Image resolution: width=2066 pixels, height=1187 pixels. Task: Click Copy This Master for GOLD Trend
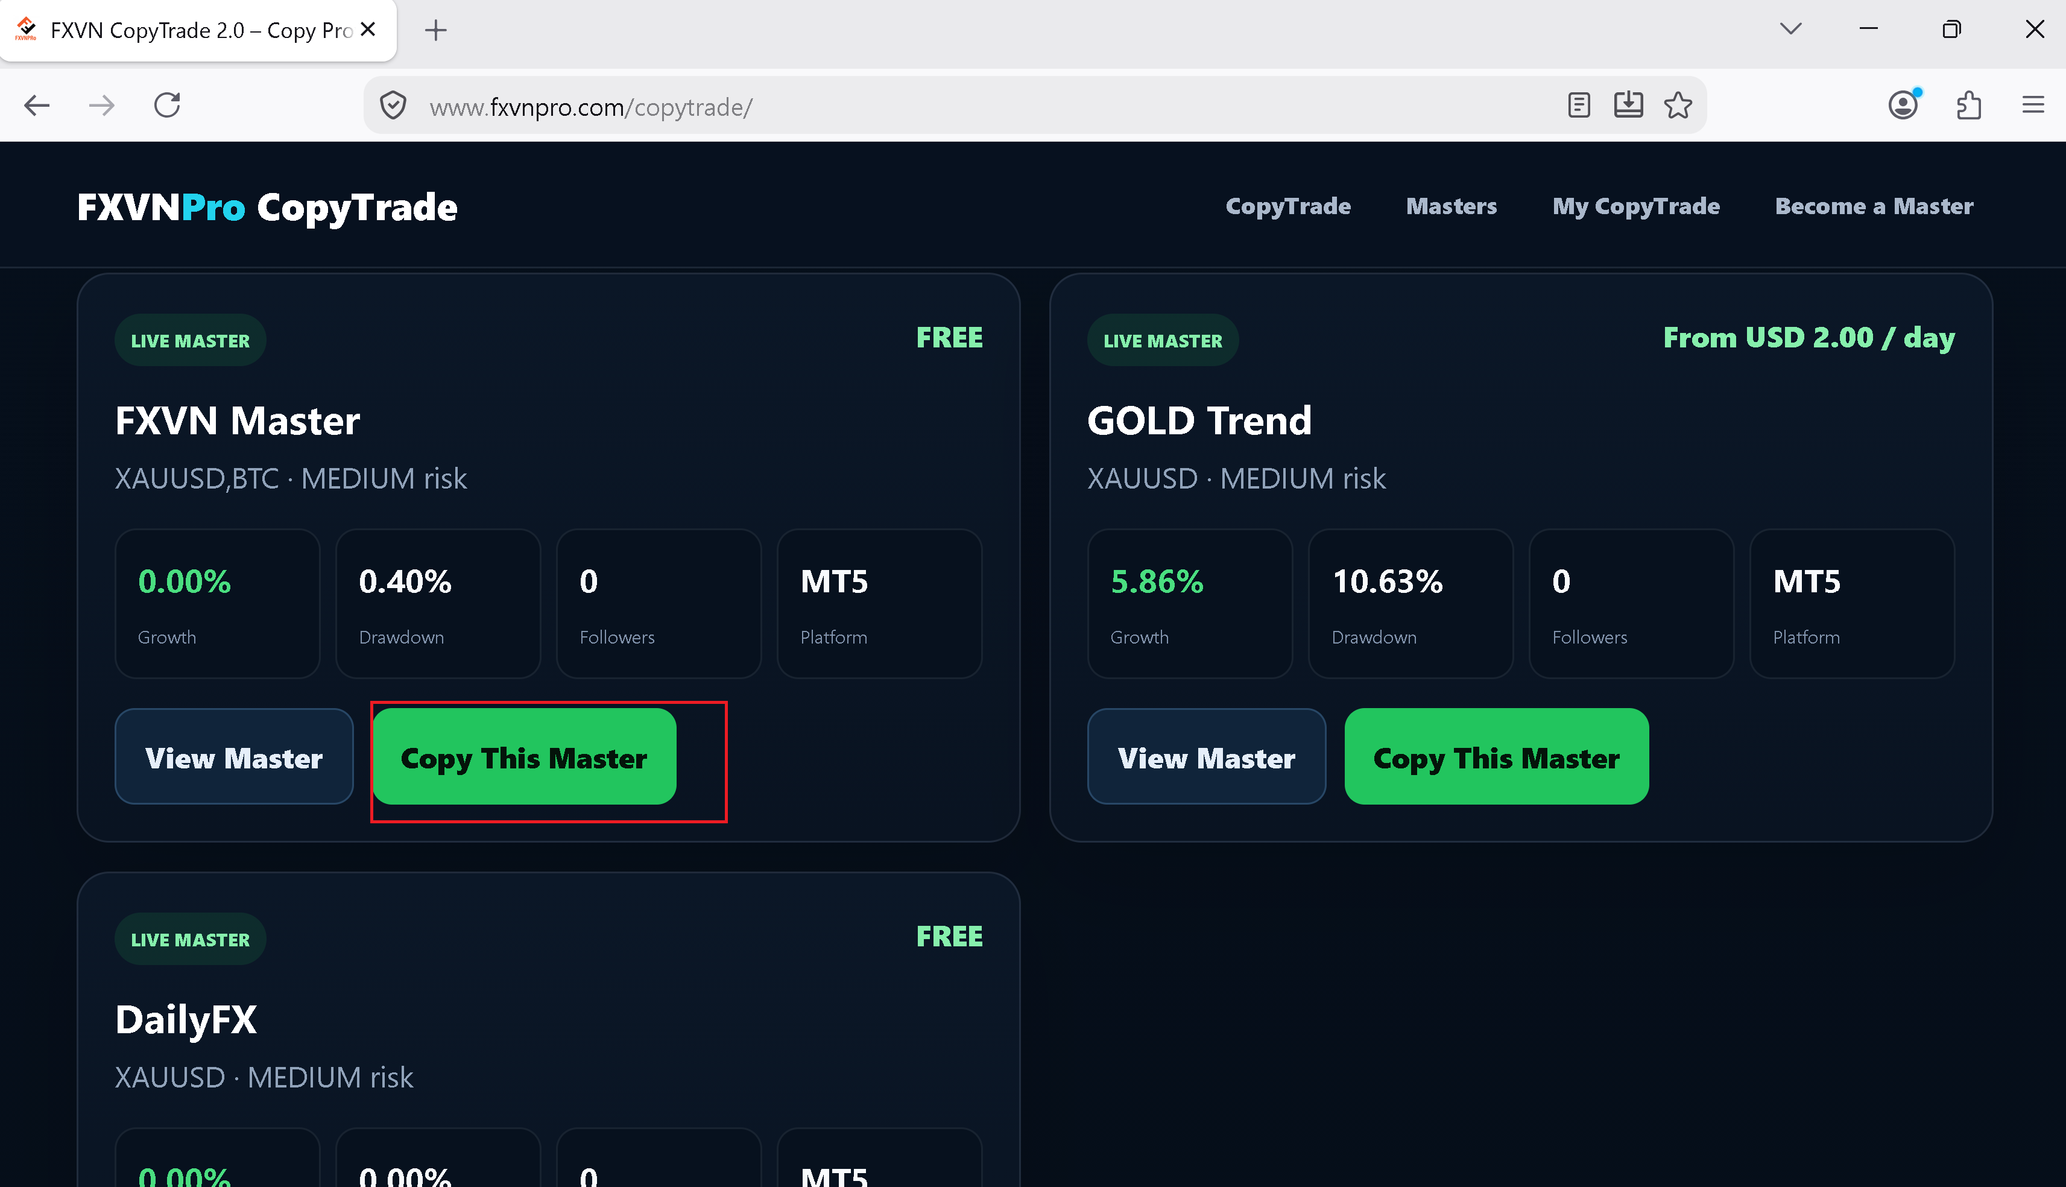(x=1496, y=758)
